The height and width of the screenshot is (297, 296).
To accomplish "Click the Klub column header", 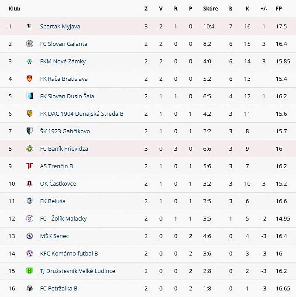I will [14, 9].
